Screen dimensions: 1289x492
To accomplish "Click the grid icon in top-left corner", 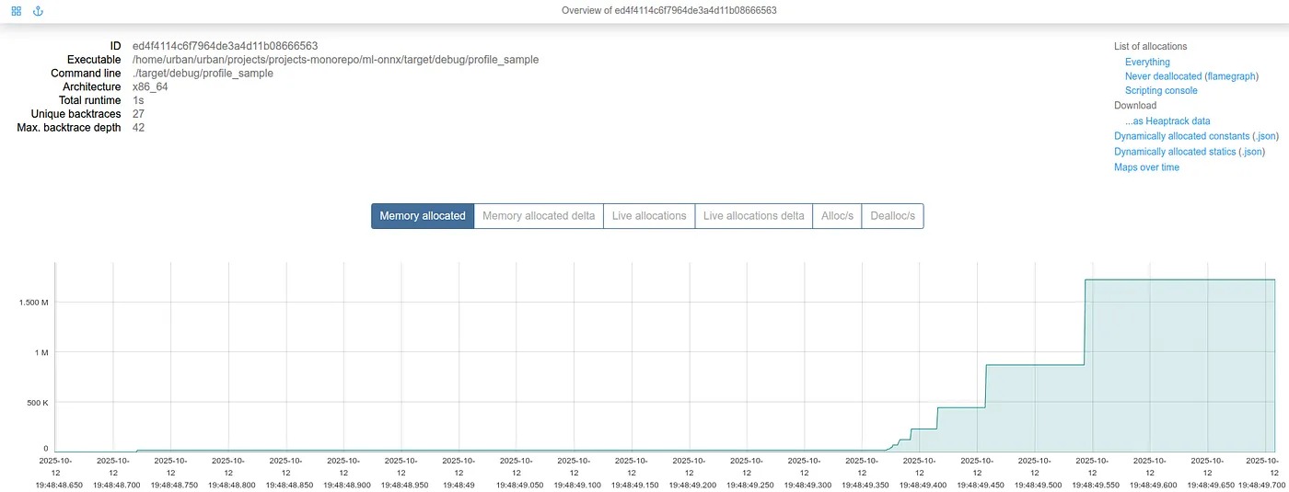I will (16, 11).
